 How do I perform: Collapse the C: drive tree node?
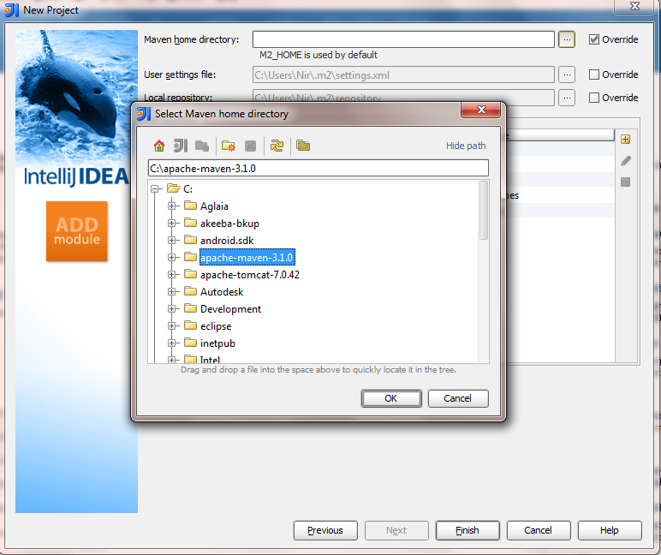click(155, 188)
